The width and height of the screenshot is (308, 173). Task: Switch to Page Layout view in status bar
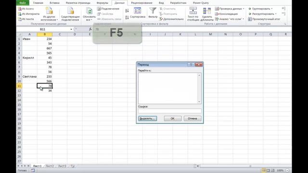268,171
